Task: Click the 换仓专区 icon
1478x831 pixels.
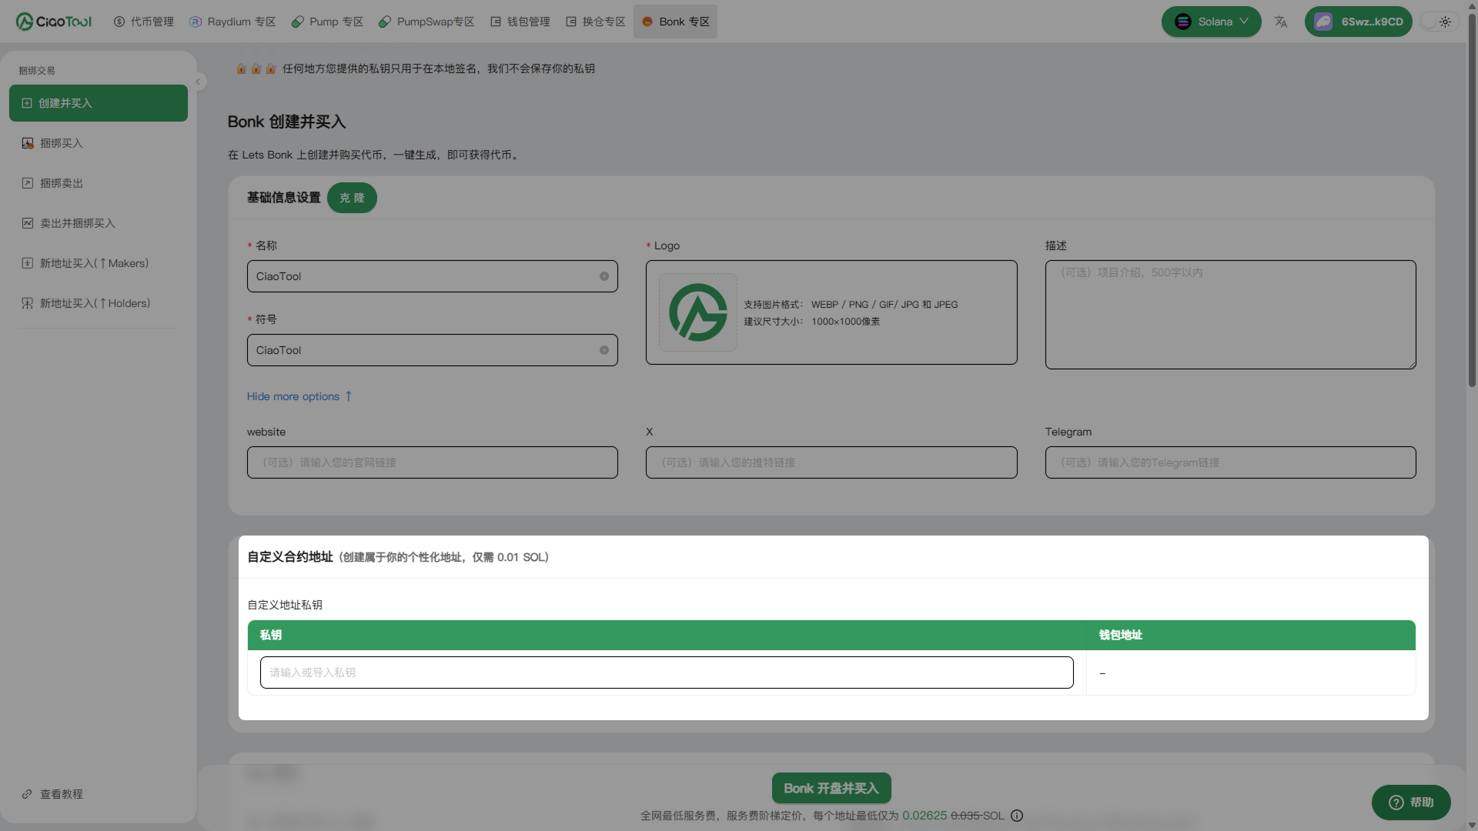Action: tap(571, 22)
